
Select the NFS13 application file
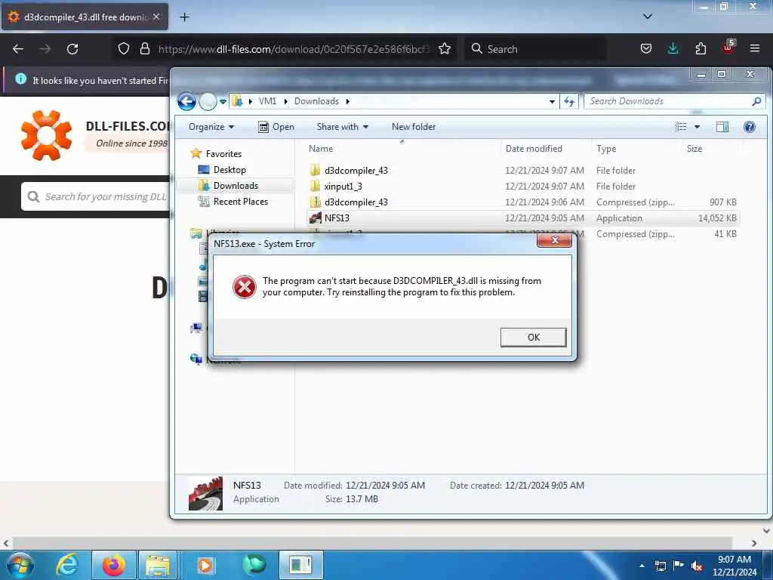pos(522,218)
